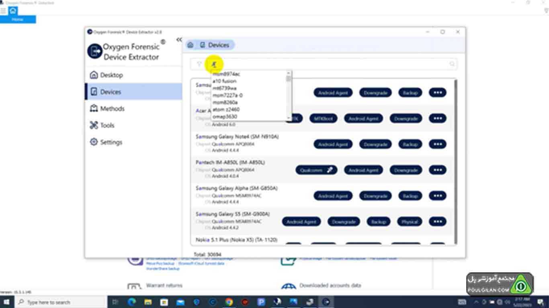Click Downloaded accounts data in Detective window
Image resolution: width=549 pixels, height=308 pixels.
pyautogui.click(x=330, y=286)
